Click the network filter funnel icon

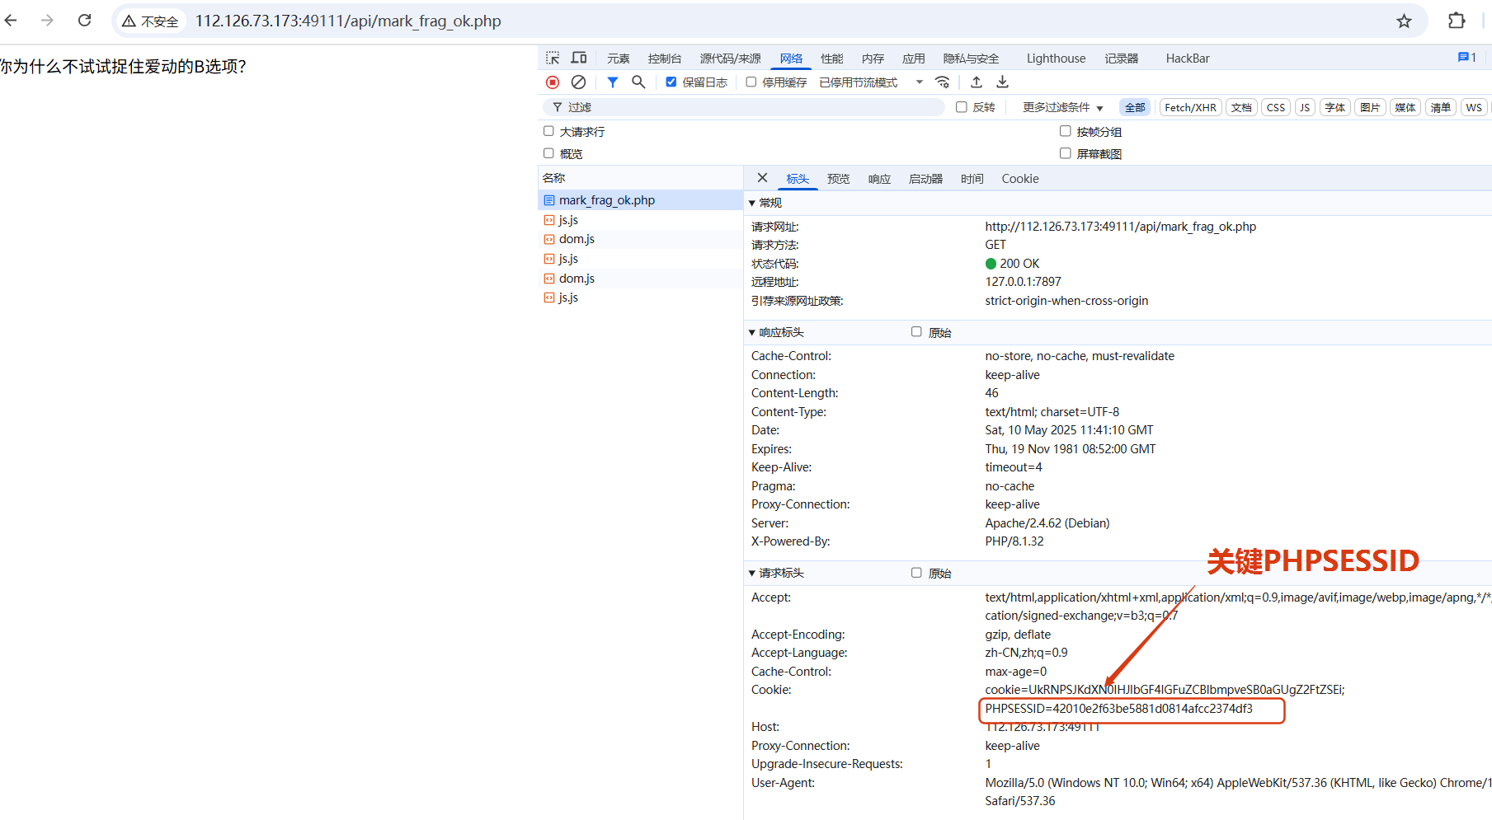tap(613, 82)
